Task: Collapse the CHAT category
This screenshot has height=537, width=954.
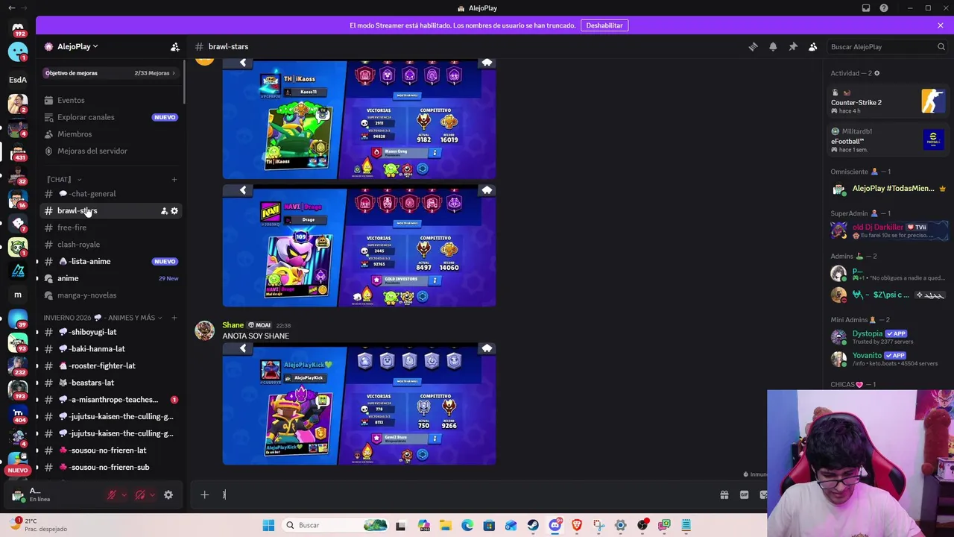Action: click(63, 180)
